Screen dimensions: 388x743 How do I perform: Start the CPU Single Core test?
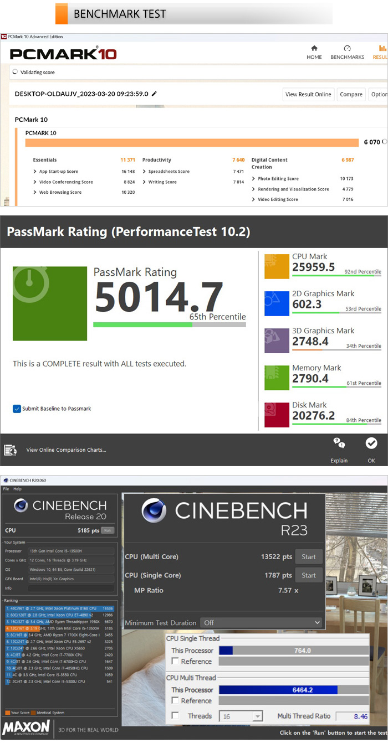[309, 575]
